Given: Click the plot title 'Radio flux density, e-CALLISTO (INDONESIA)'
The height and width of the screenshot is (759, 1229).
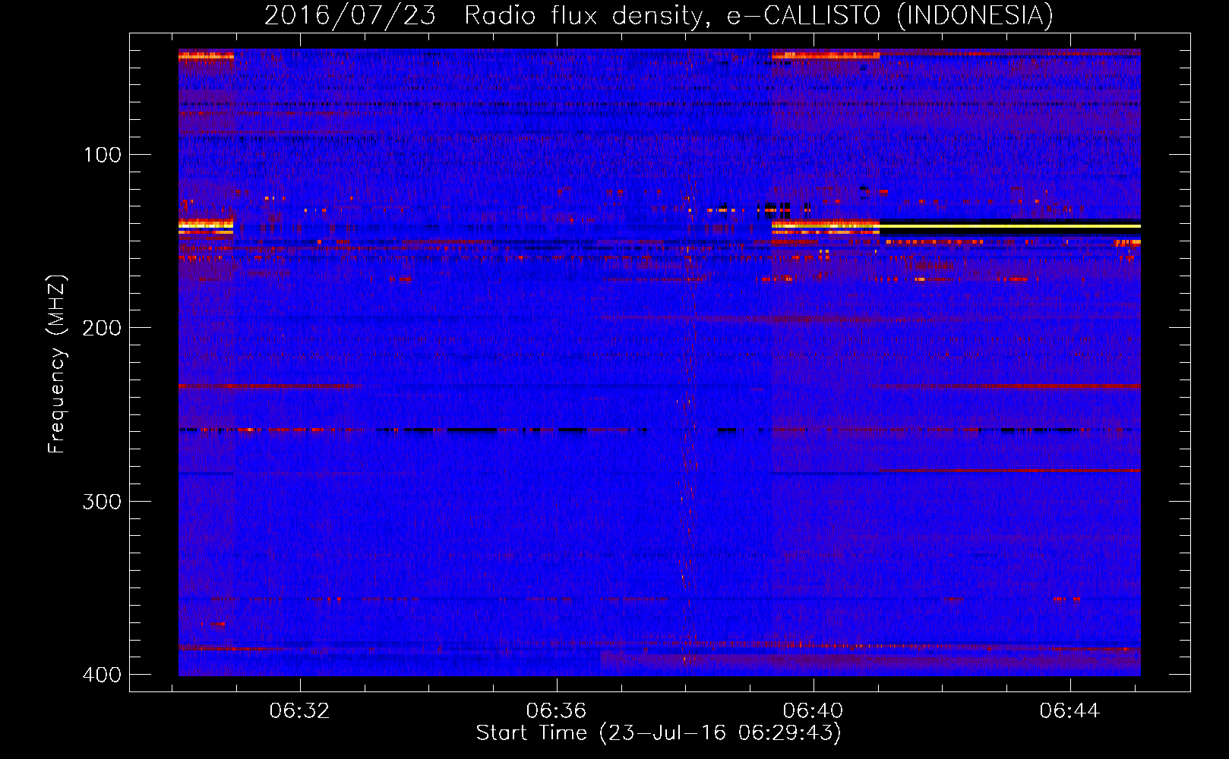Looking at the screenshot, I should 759,15.
